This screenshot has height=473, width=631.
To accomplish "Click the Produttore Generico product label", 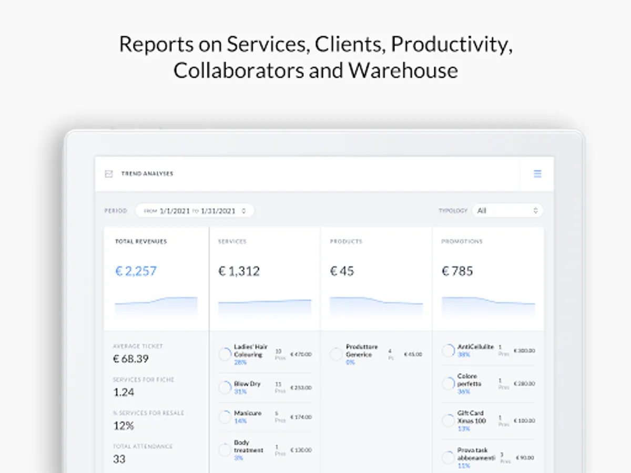I will (x=362, y=351).
